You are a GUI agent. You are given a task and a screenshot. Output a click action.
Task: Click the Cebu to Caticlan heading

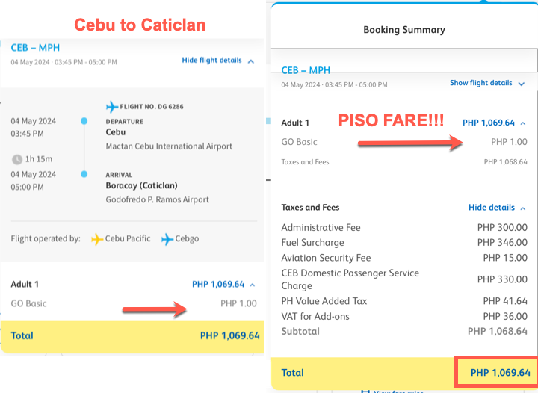click(140, 25)
